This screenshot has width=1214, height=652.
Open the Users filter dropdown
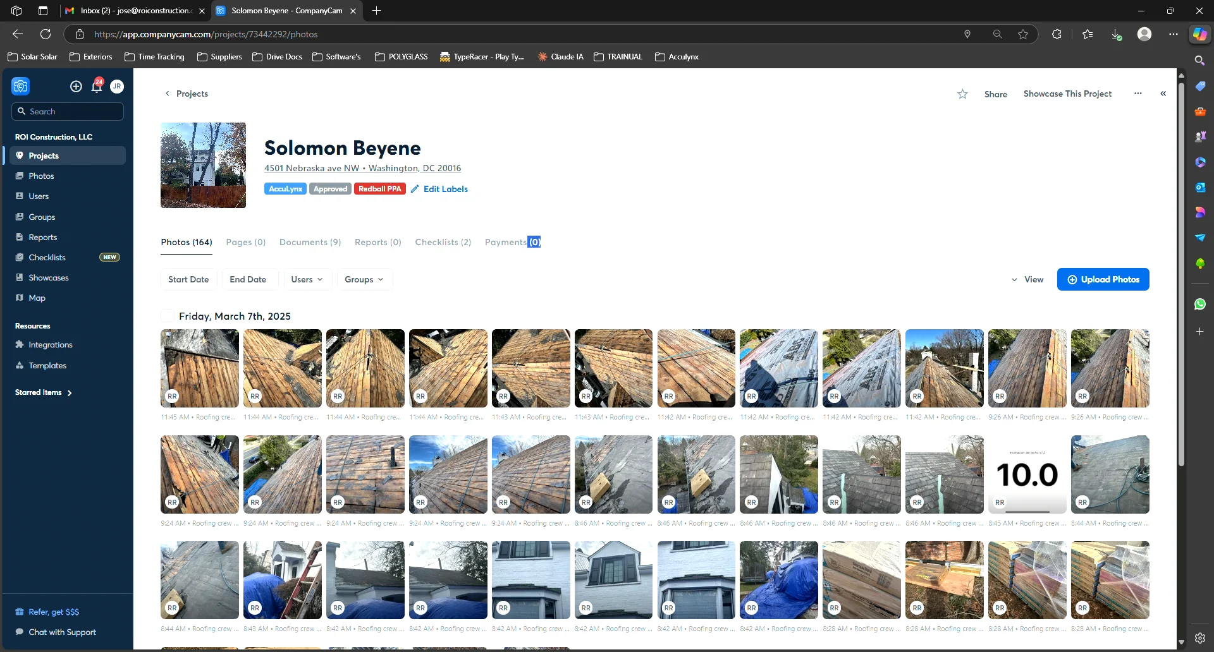307,279
